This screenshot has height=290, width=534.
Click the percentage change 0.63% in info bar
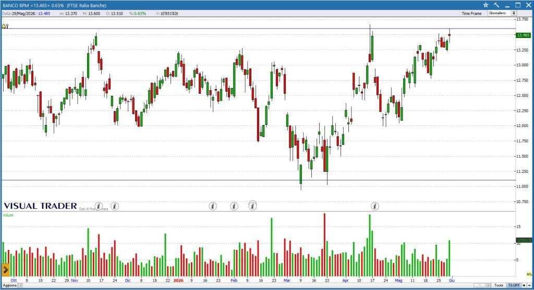click(137, 14)
